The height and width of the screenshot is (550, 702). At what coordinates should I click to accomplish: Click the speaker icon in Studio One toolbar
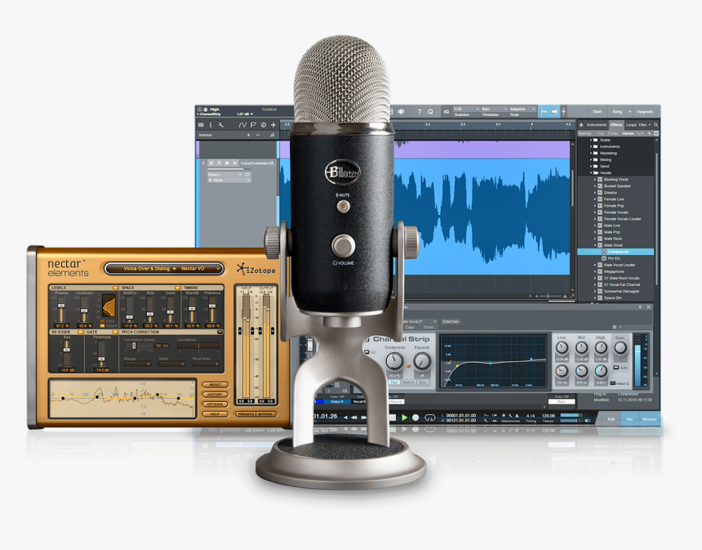pyautogui.click(x=402, y=112)
